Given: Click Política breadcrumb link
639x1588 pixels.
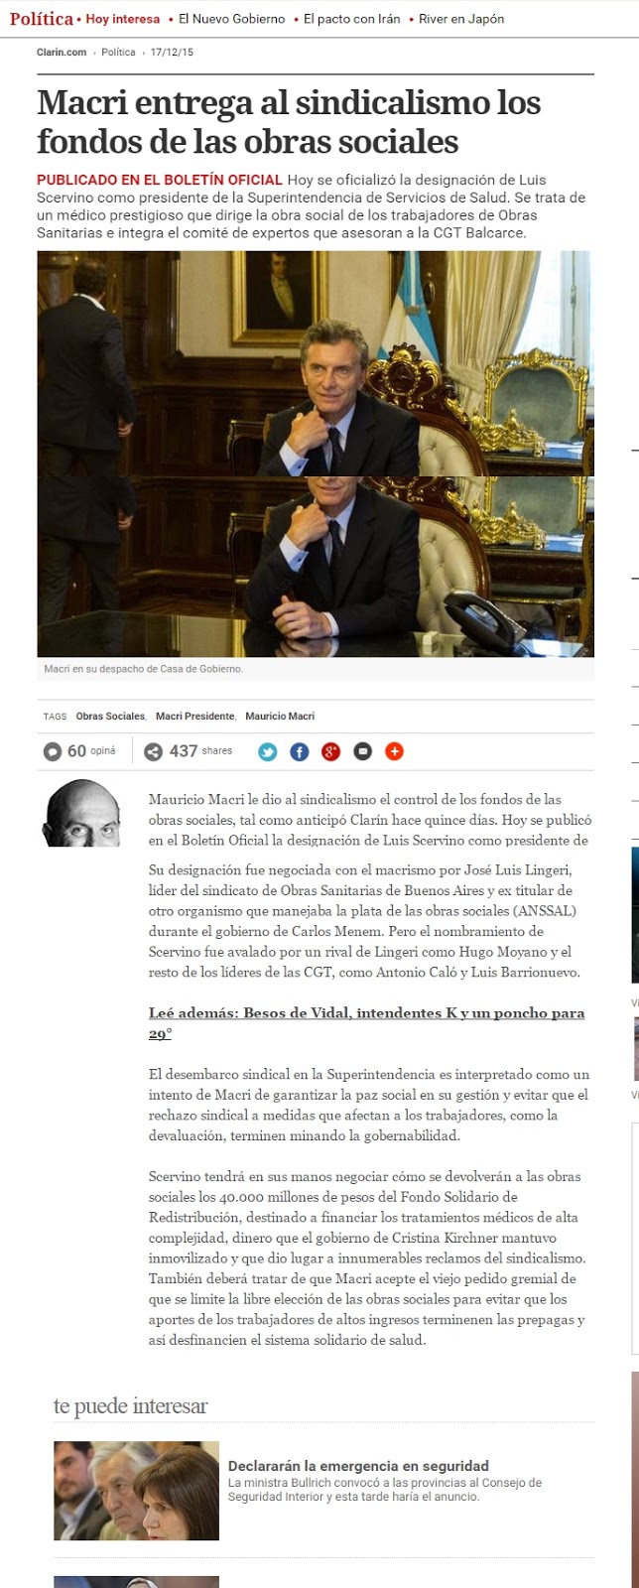Looking at the screenshot, I should pos(118,53).
